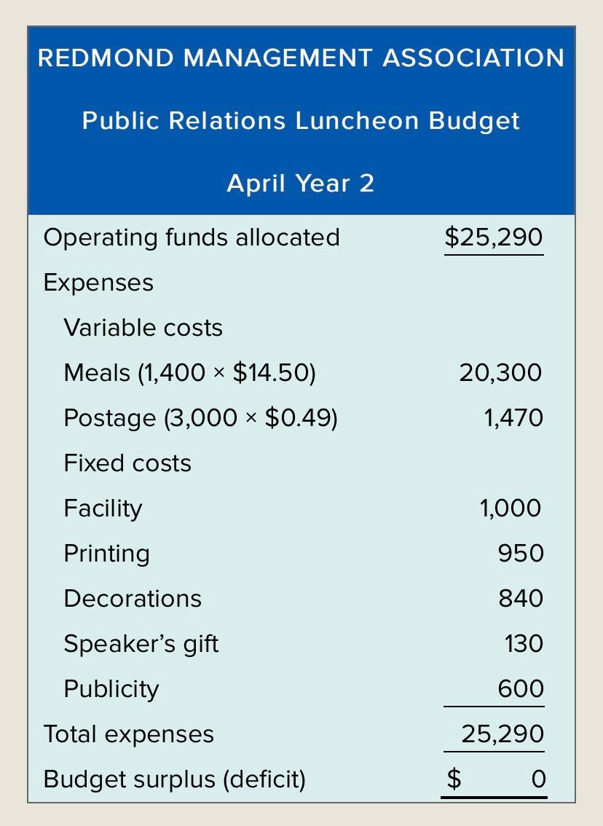Click the Variable costs subheading
The width and height of the screenshot is (603, 826).
[143, 328]
